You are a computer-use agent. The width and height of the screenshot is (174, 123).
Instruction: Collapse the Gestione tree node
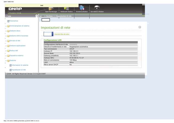[6, 61]
